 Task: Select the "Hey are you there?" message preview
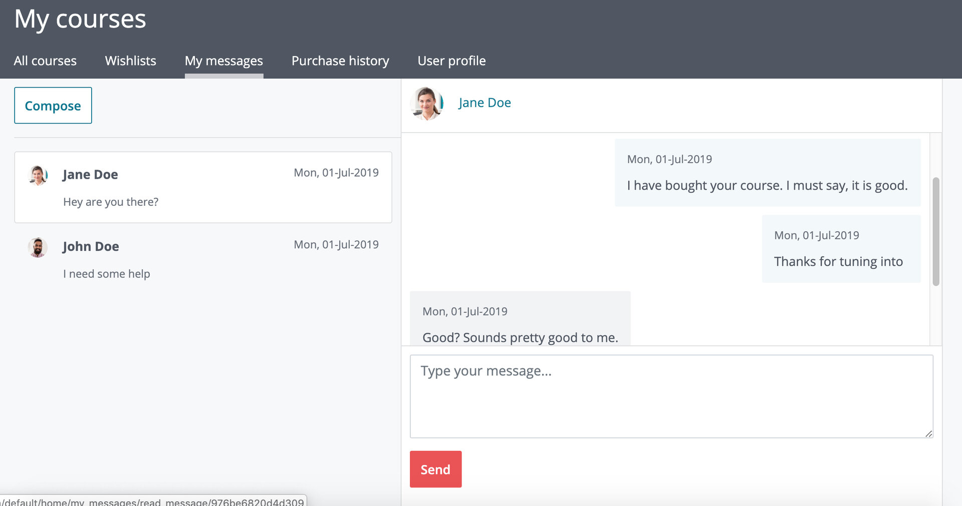click(111, 202)
